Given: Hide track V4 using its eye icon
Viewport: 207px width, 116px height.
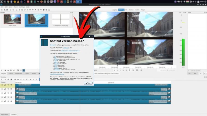Looking at the screenshot, I should point(11,89).
